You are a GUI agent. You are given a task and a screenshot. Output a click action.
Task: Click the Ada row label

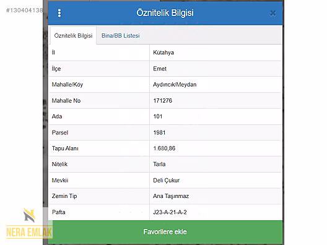[57, 116]
